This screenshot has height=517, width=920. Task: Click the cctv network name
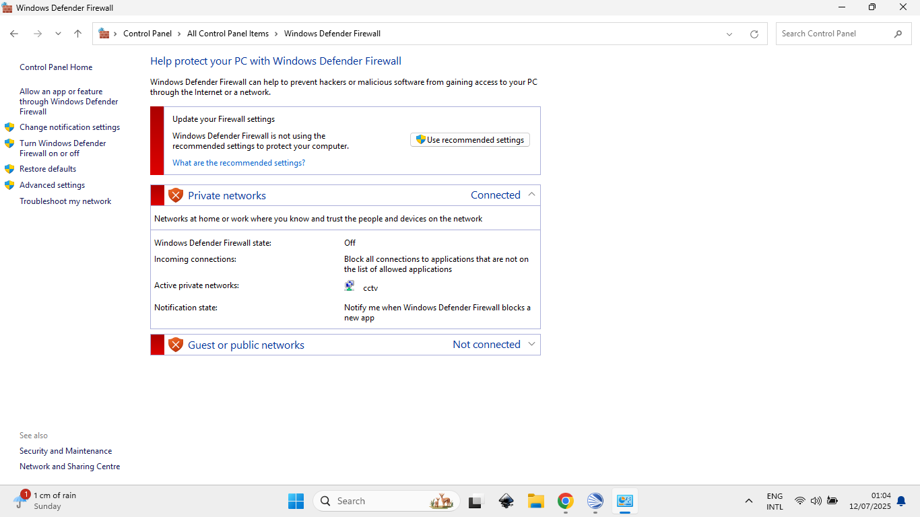tap(370, 288)
